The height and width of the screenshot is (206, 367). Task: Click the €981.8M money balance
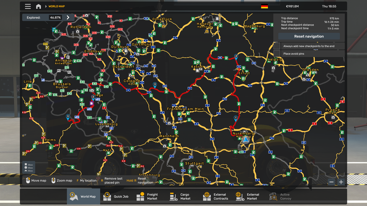tap(292, 6)
